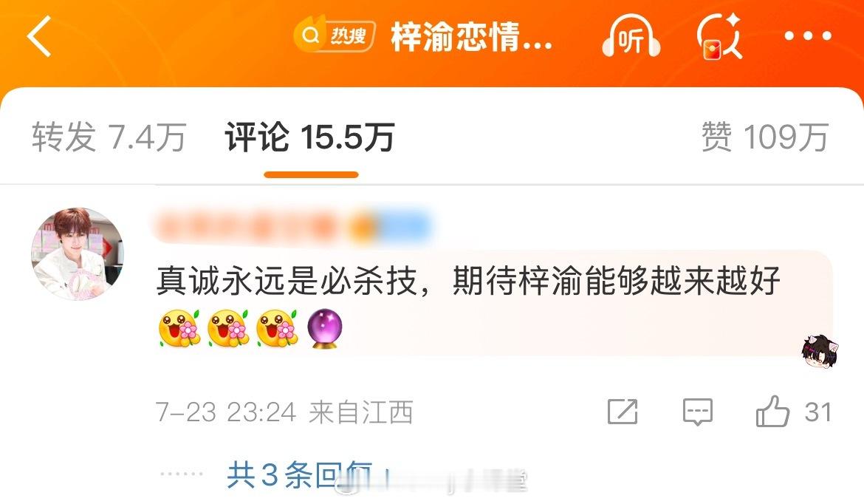Tap the purple crystal ball emoji
This screenshot has height=504, width=864.
(324, 329)
